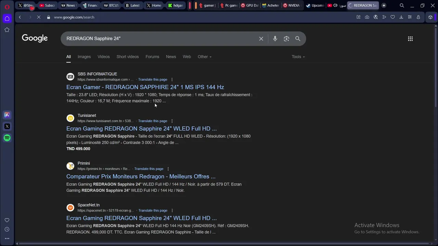Open the heart pinboards sidebar icon
The width and height of the screenshot is (438, 246).
pyautogui.click(x=7, y=220)
